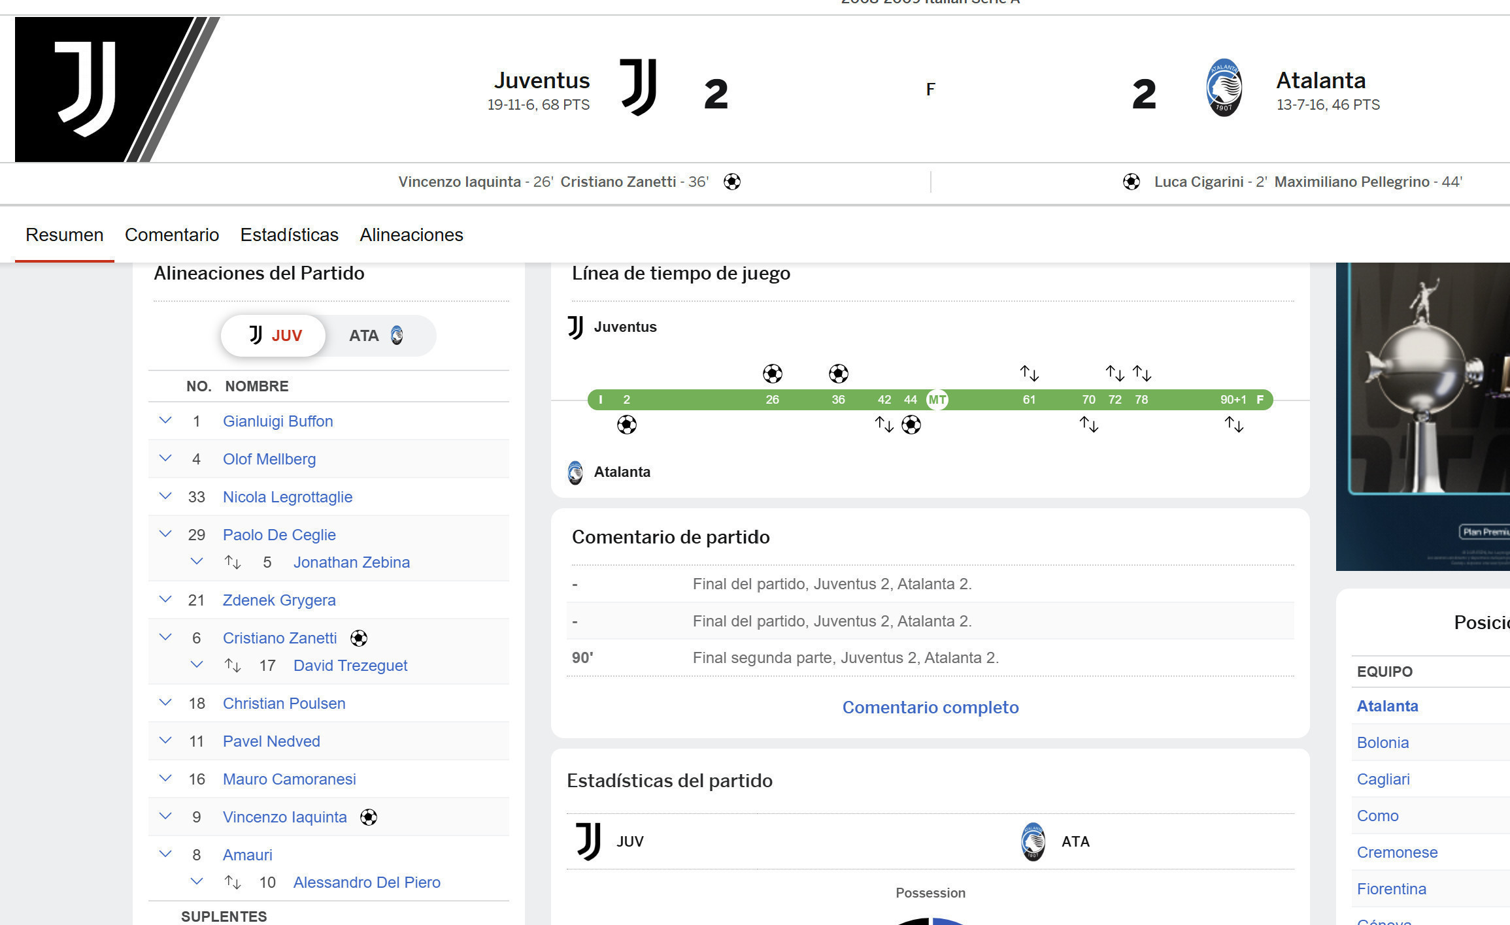Viewport: 1510px width, 925px height.
Task: Expand Jonathan Zebina substitute chevron
Action: tap(197, 562)
